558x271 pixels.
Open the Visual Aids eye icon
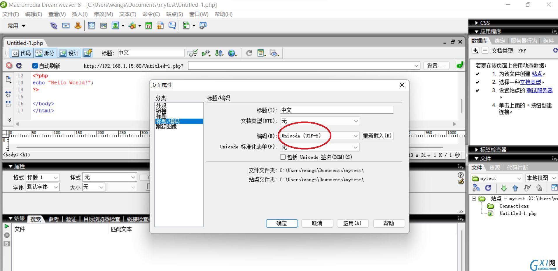[274, 53]
